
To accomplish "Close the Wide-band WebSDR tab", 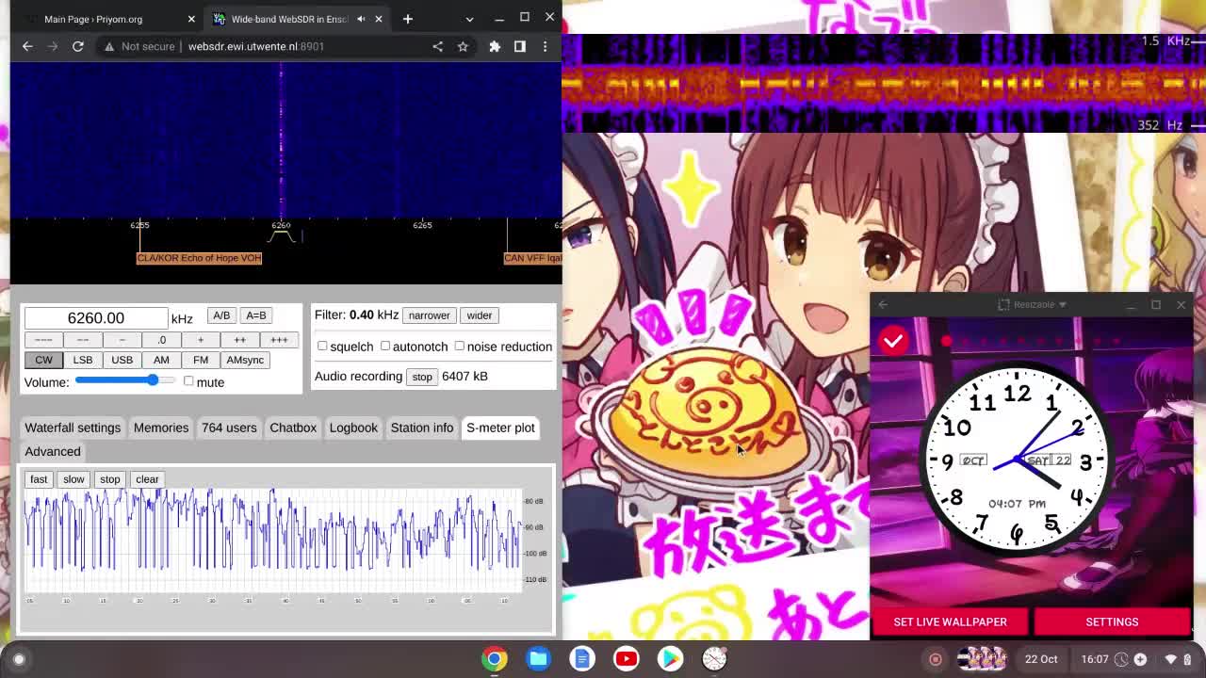I will (x=379, y=19).
